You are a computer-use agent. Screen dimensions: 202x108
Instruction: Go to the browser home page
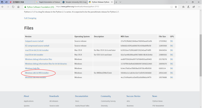click(x=18, y=7)
